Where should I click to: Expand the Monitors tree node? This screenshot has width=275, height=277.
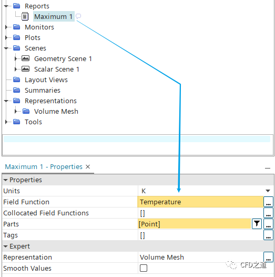point(6,27)
